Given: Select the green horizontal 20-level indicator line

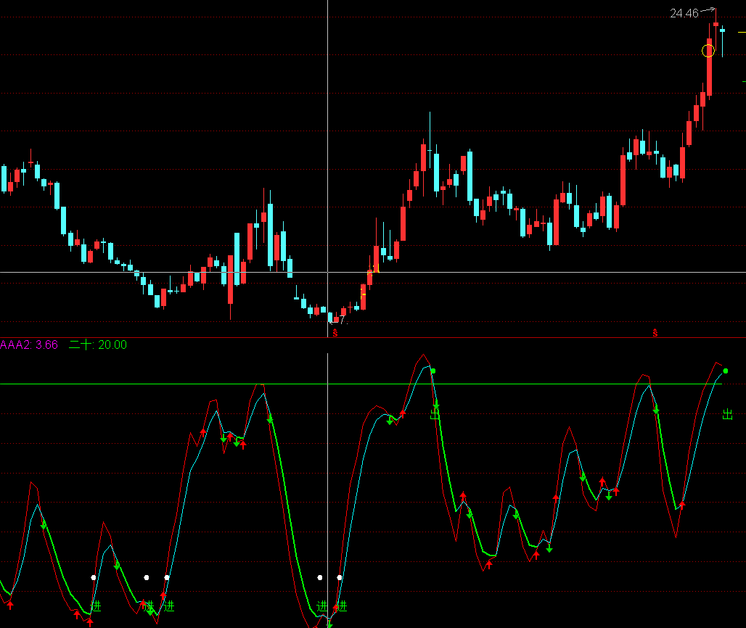Looking at the screenshot, I should pos(361,384).
